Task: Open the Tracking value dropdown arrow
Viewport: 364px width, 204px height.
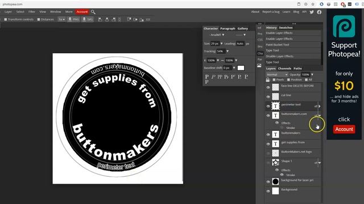Action: (x=227, y=52)
